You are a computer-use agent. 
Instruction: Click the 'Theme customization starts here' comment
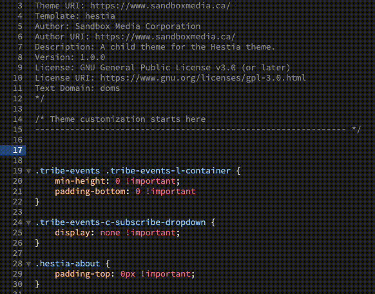[x=128, y=119]
